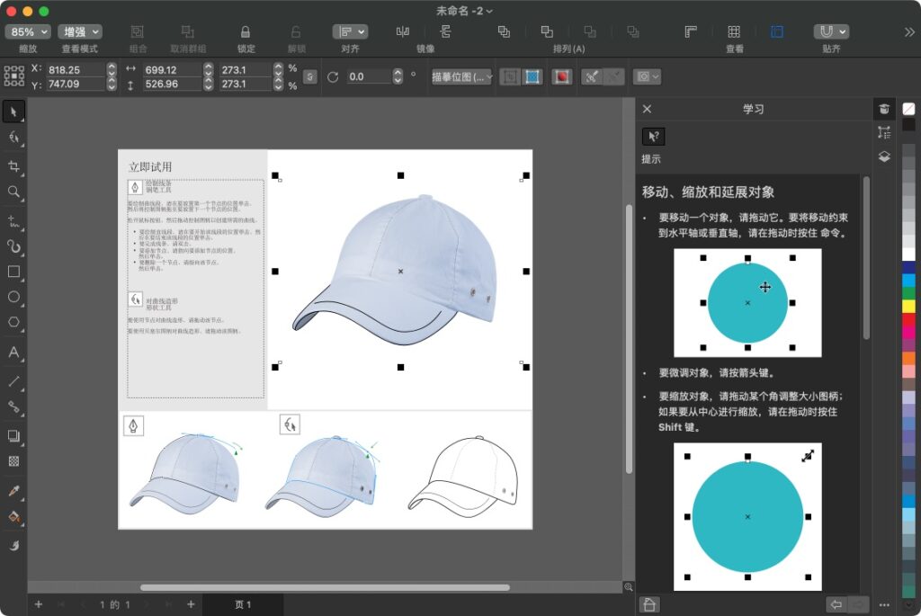
Task: Click the 组合 combine button
Action: [x=136, y=30]
